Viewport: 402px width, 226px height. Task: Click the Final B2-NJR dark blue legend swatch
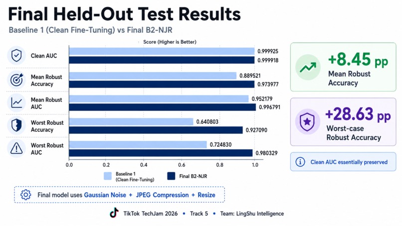tap(171, 176)
